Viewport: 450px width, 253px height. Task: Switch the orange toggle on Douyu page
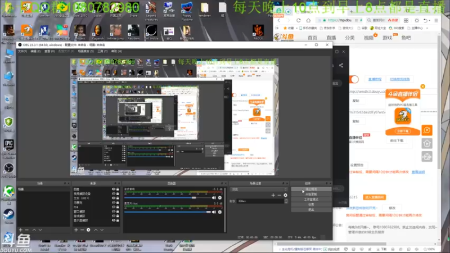coord(354,79)
